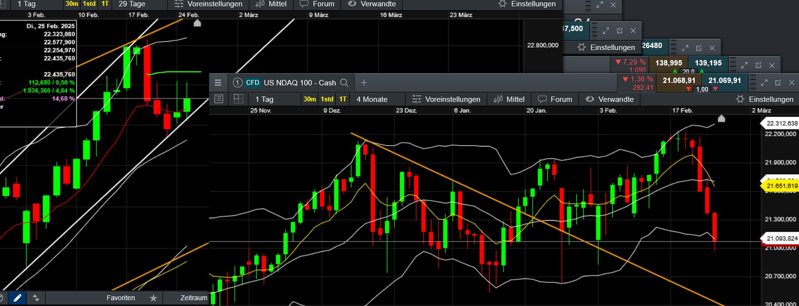Toggle 1T interval in NDAQ chart toolbar
Screen dimensions: 799x306
click(343, 99)
